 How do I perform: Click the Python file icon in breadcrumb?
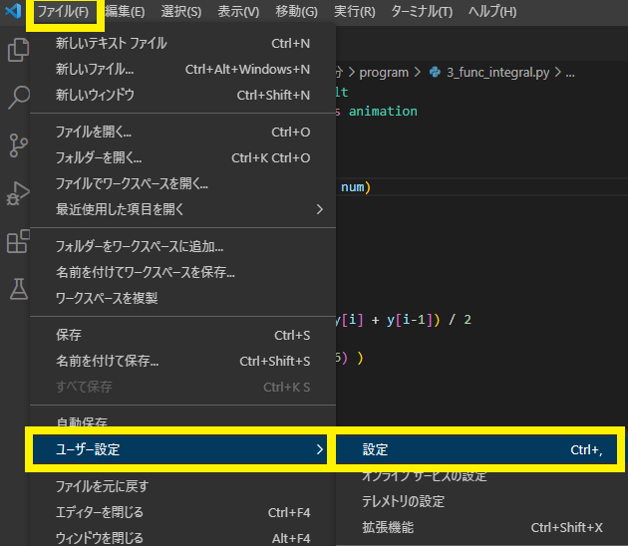(435, 73)
